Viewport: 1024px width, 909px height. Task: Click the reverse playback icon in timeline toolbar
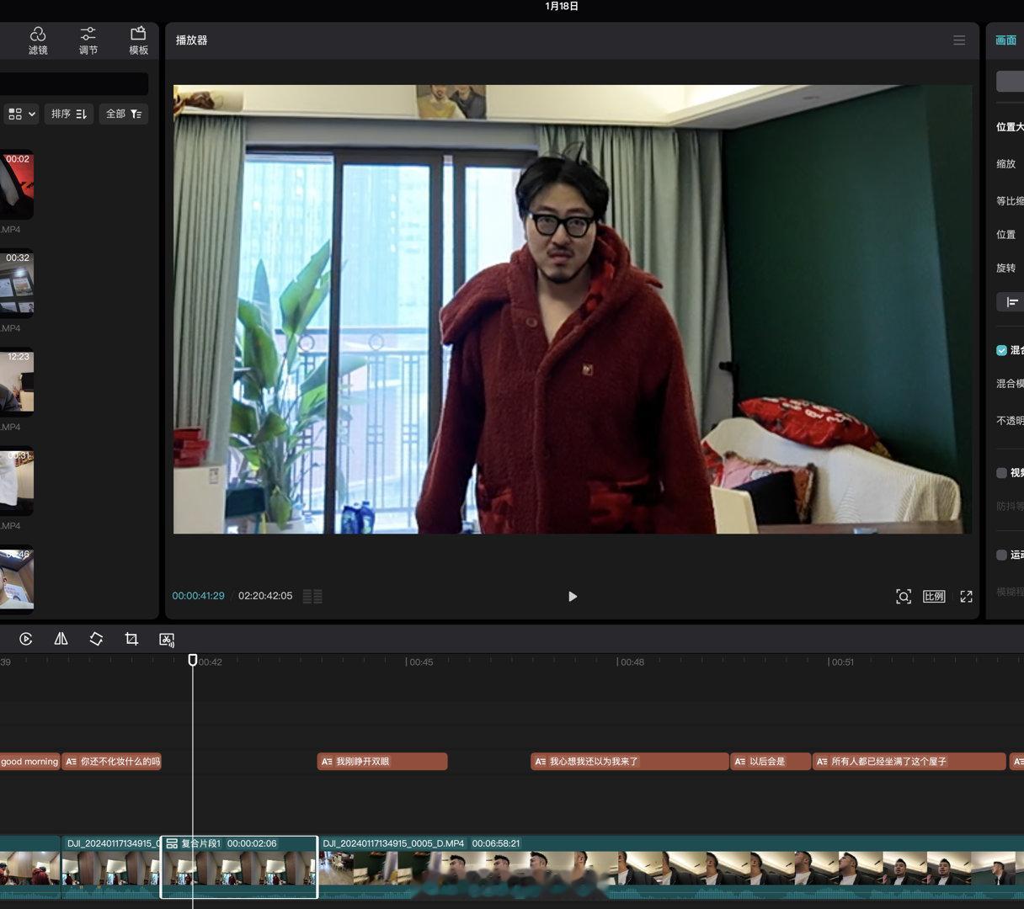click(x=26, y=639)
